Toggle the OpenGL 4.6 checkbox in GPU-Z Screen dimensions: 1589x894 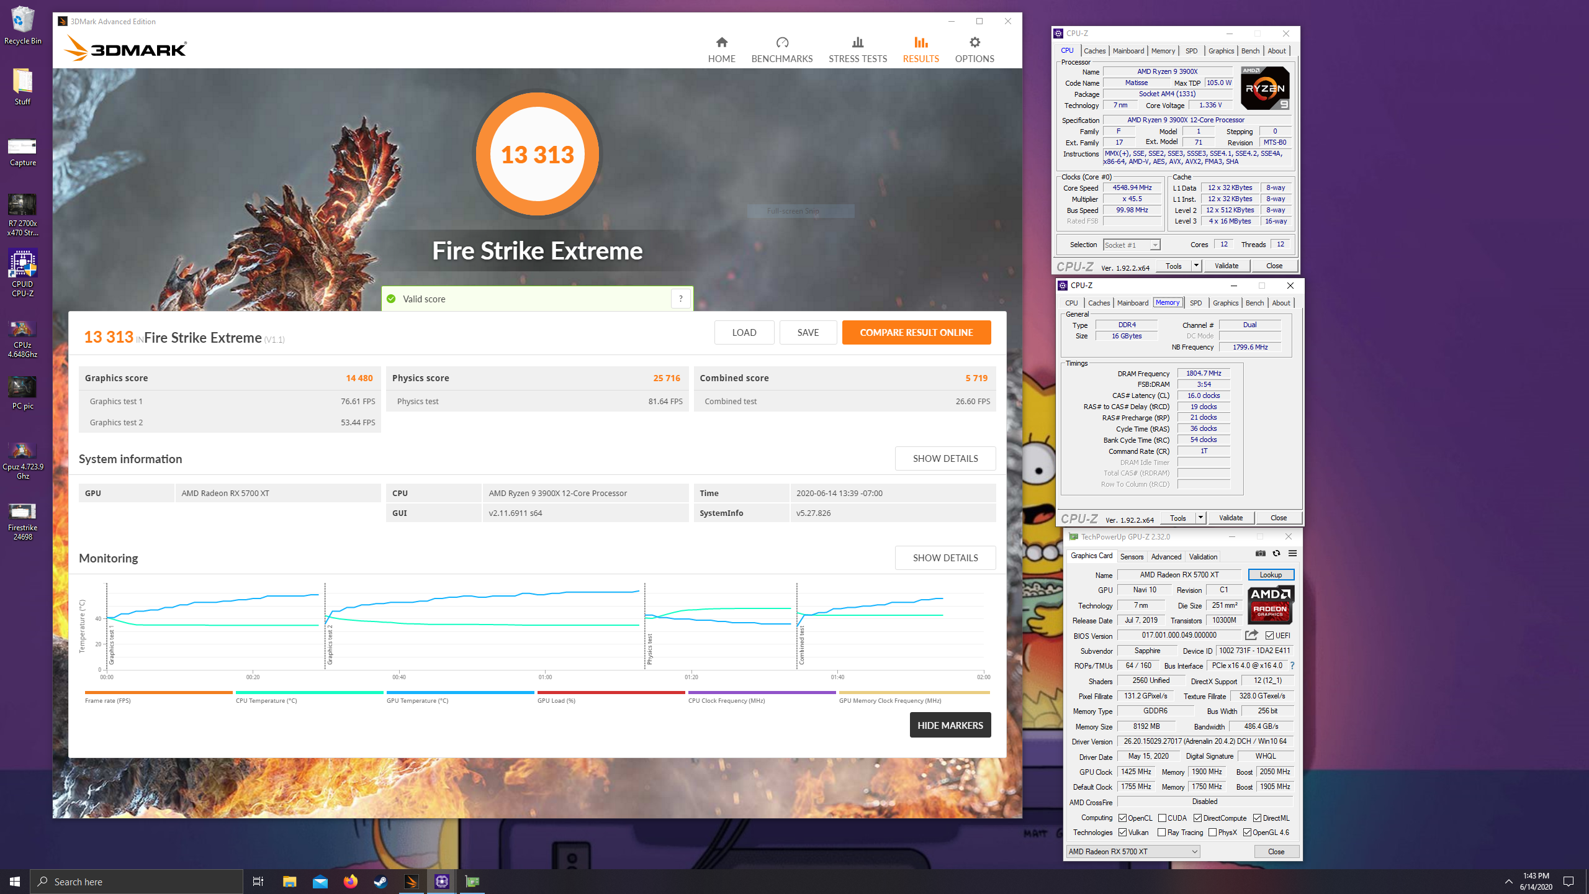pos(1247,833)
